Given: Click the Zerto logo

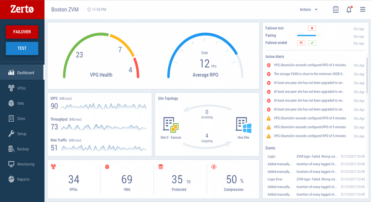Looking at the screenshot, I should [22, 9].
